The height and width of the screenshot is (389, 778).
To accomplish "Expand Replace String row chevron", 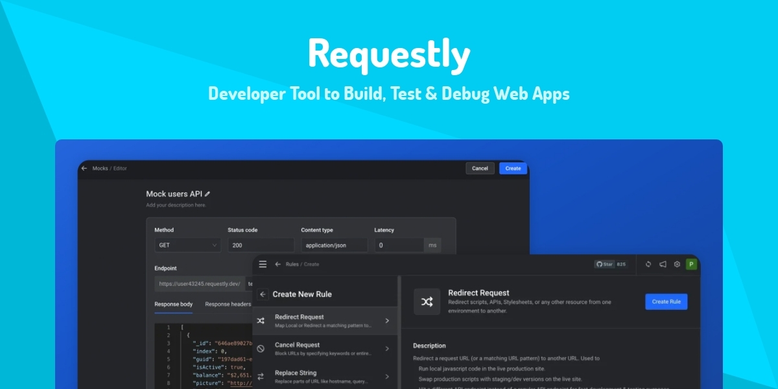I will [x=387, y=376].
